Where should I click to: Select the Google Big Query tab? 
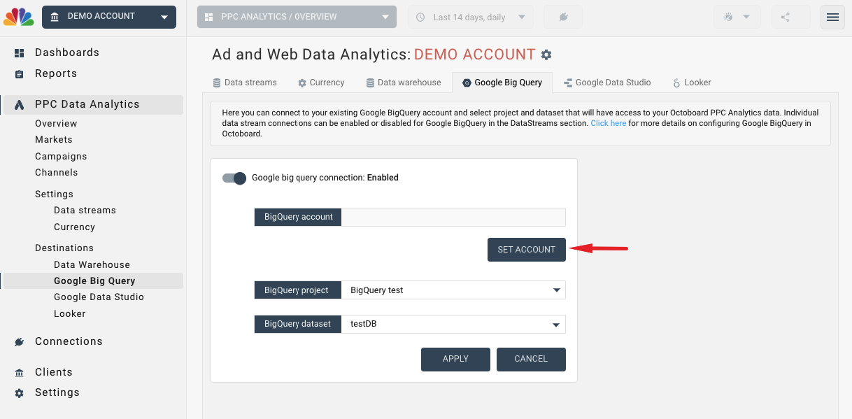click(502, 83)
